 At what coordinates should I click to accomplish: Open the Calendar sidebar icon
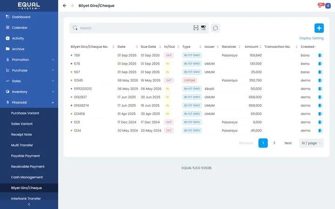(8, 27)
